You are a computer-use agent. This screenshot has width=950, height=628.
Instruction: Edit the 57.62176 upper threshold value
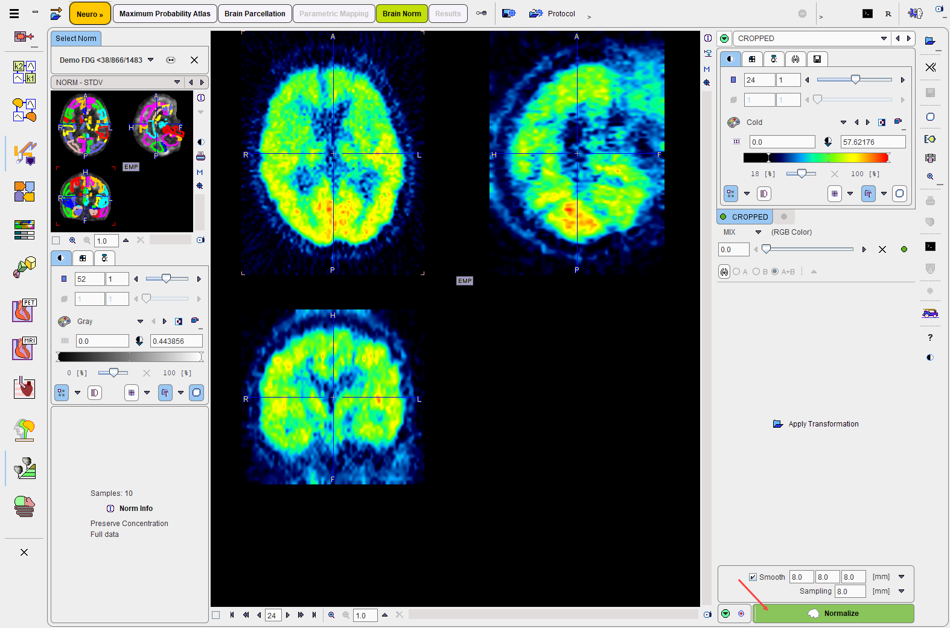(873, 142)
